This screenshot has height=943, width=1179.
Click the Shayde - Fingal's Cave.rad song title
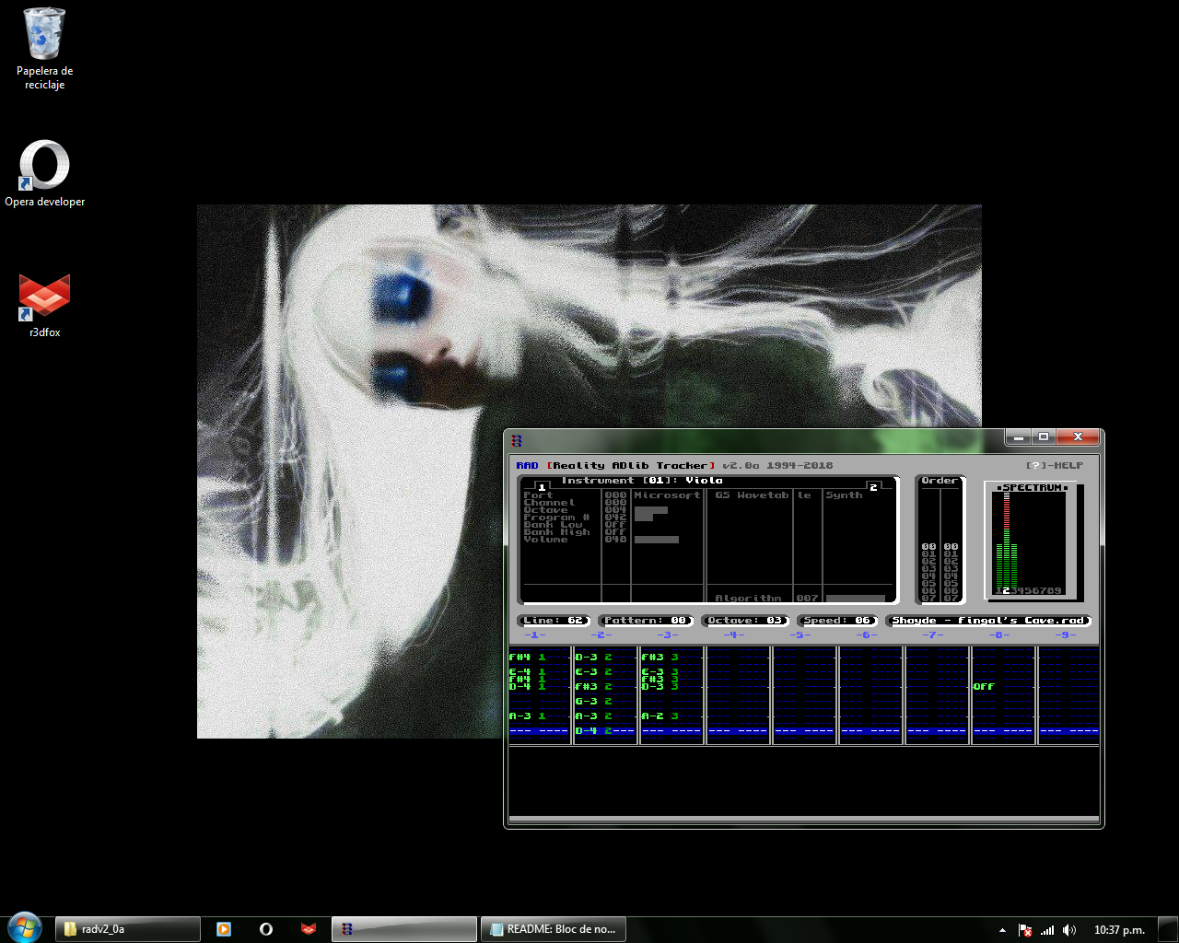pos(988,620)
